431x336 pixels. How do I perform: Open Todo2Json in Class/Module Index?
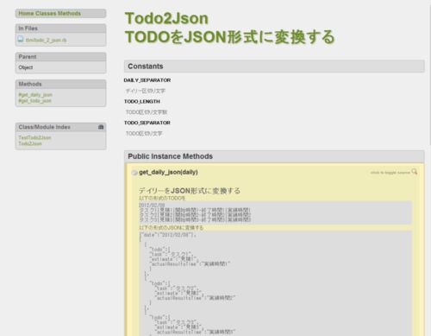point(30,143)
